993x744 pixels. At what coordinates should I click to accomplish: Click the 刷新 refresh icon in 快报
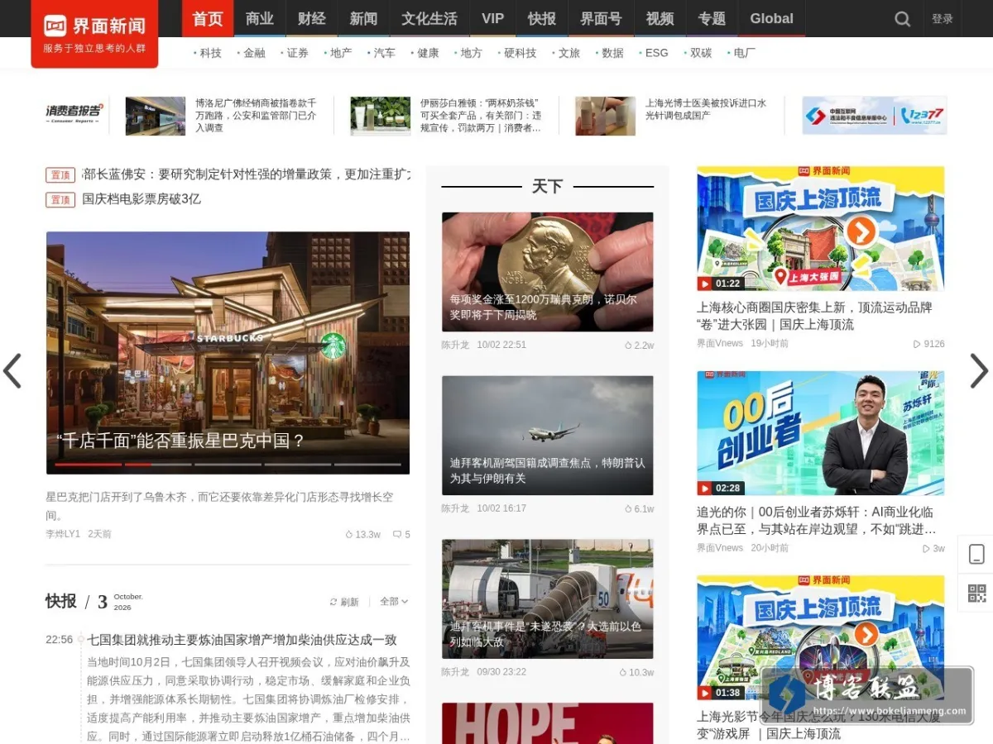tap(333, 602)
